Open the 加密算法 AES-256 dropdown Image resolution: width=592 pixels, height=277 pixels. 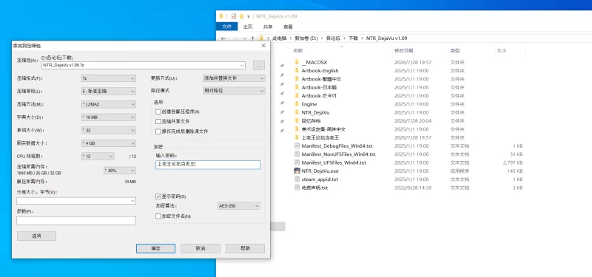239,206
